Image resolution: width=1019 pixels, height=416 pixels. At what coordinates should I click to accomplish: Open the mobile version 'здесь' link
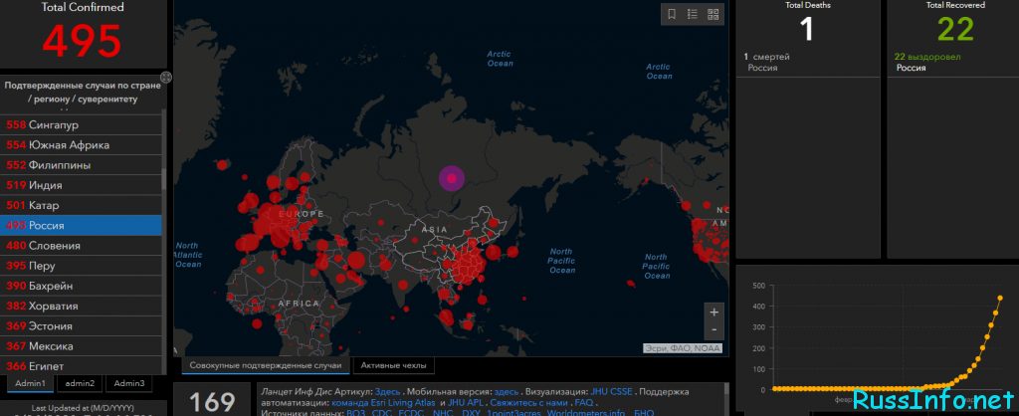(507, 392)
